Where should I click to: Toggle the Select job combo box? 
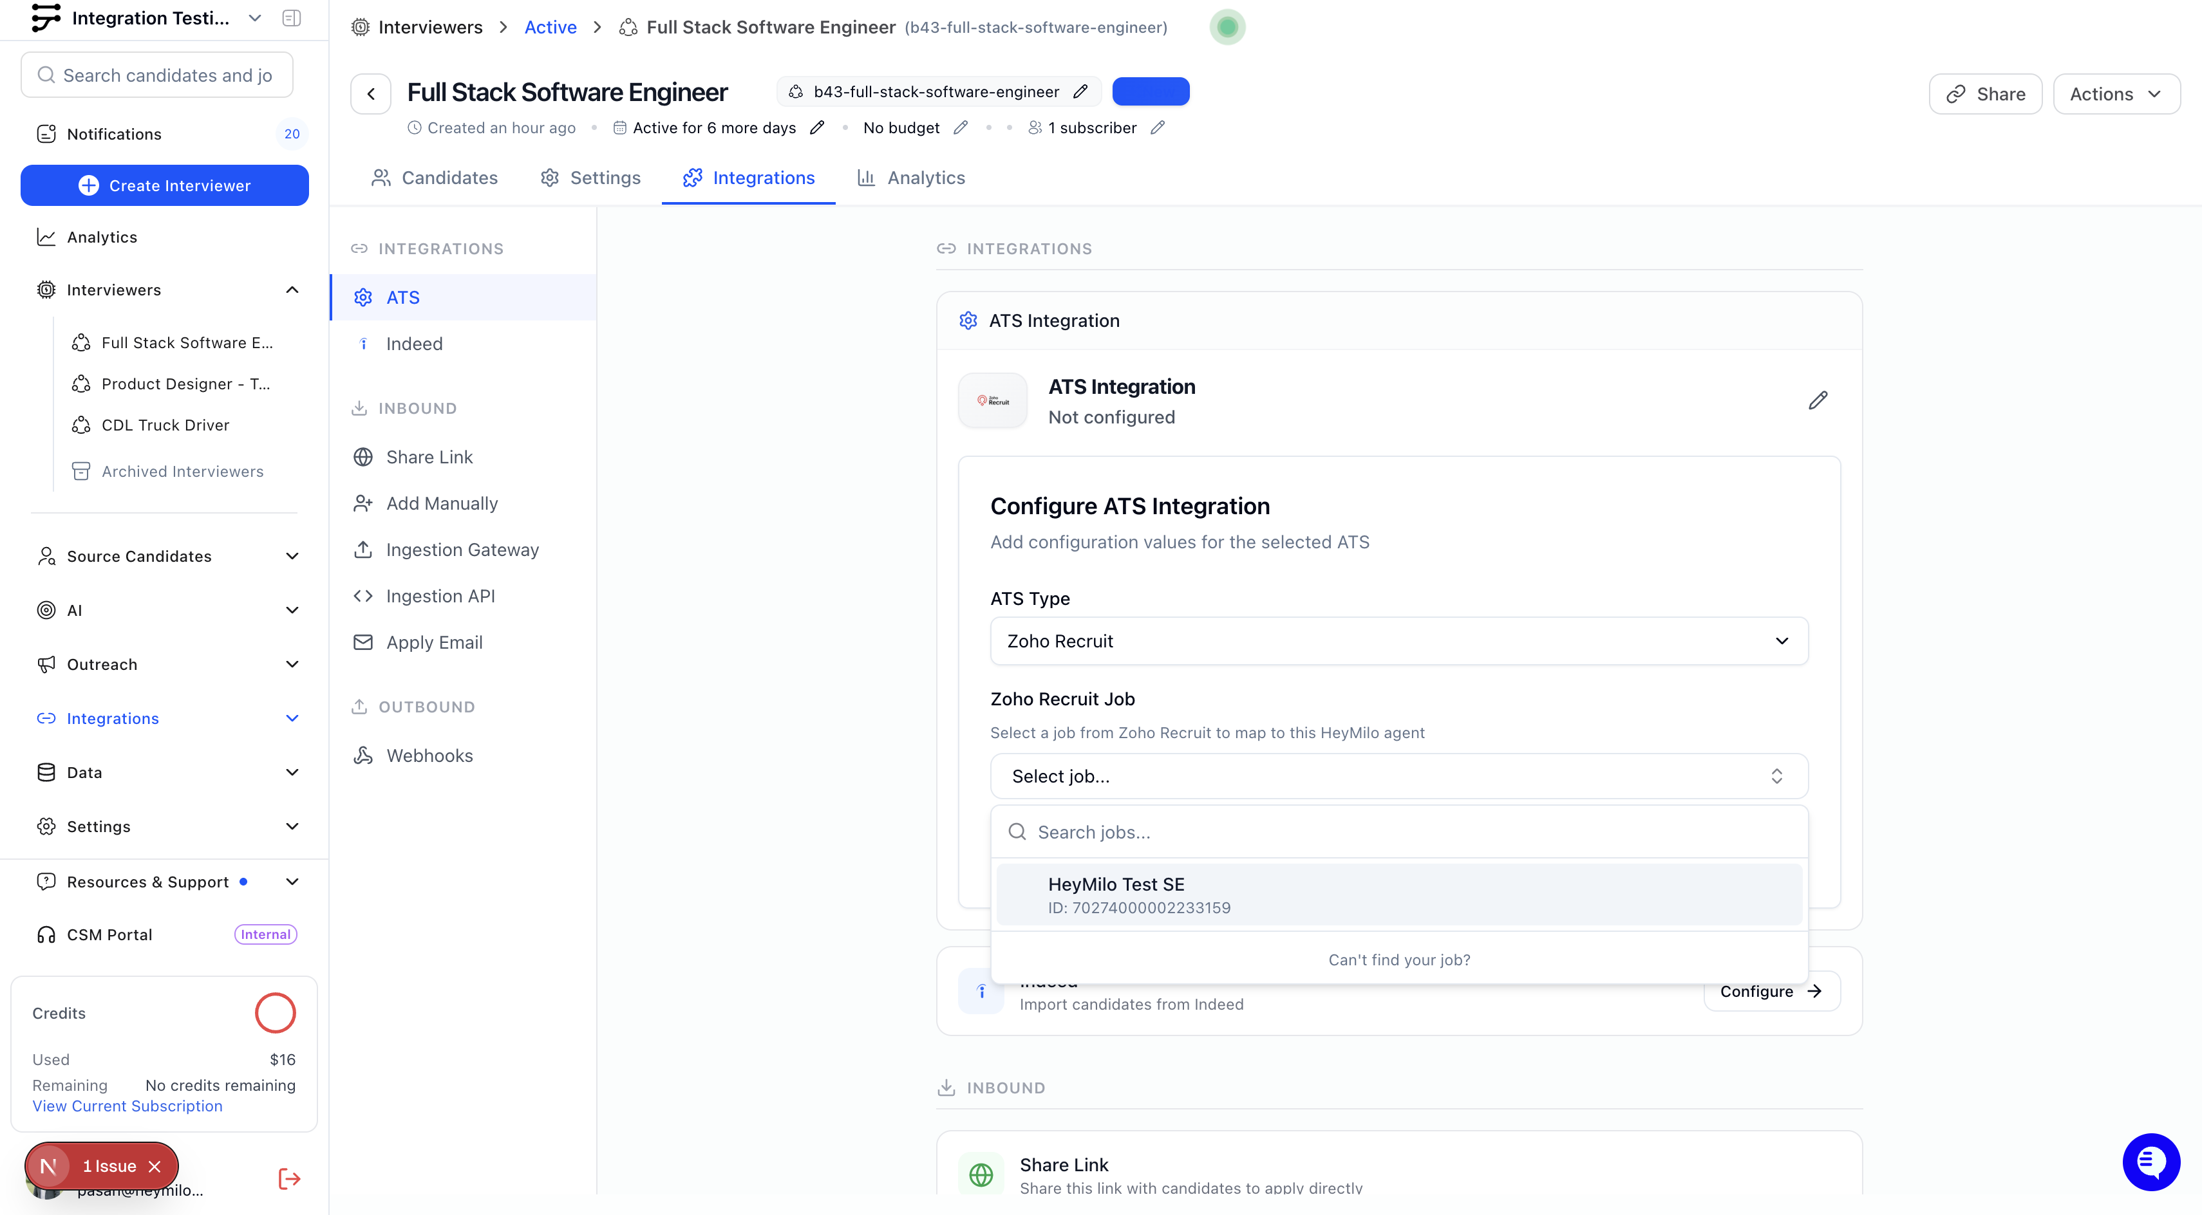[x=1398, y=776]
